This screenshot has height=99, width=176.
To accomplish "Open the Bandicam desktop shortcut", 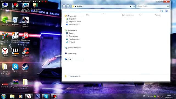I will tap(15, 6).
